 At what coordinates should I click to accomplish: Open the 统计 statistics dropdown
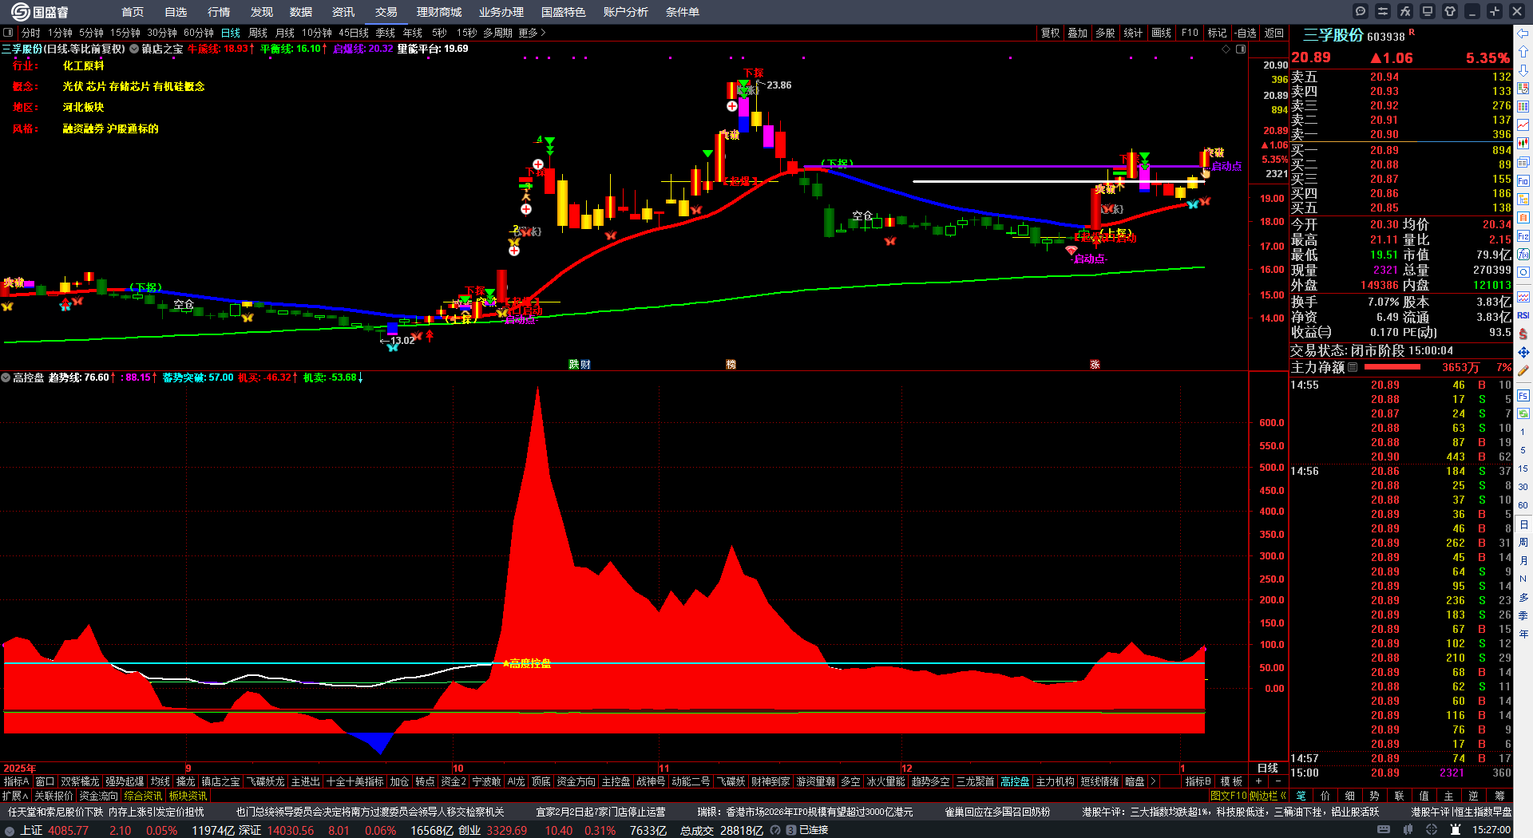[x=1133, y=33]
